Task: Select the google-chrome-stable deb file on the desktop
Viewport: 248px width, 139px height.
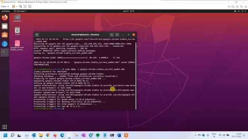Action: 17,46
